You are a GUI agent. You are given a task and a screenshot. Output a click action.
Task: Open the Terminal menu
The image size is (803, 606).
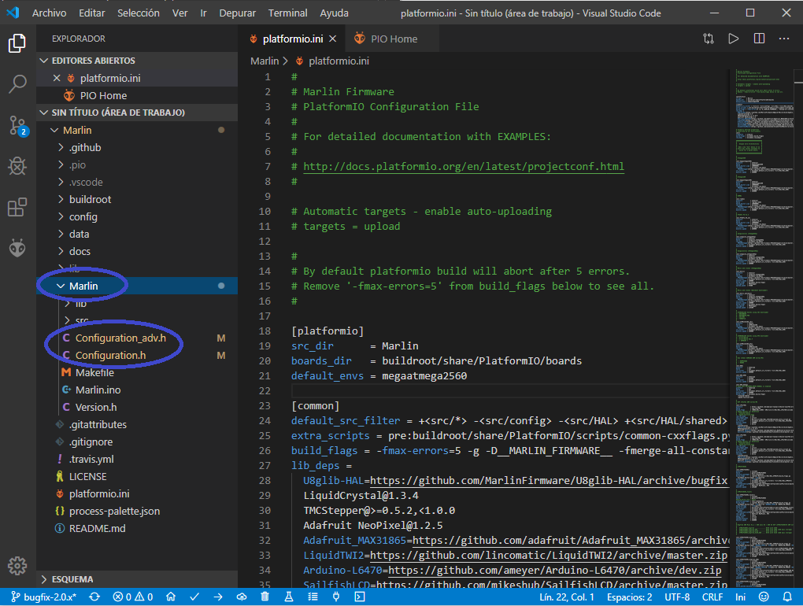click(x=287, y=13)
